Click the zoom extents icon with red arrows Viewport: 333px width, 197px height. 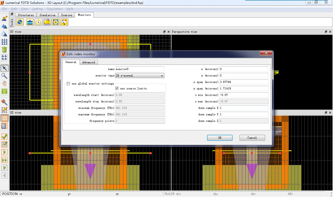(x=4, y=102)
